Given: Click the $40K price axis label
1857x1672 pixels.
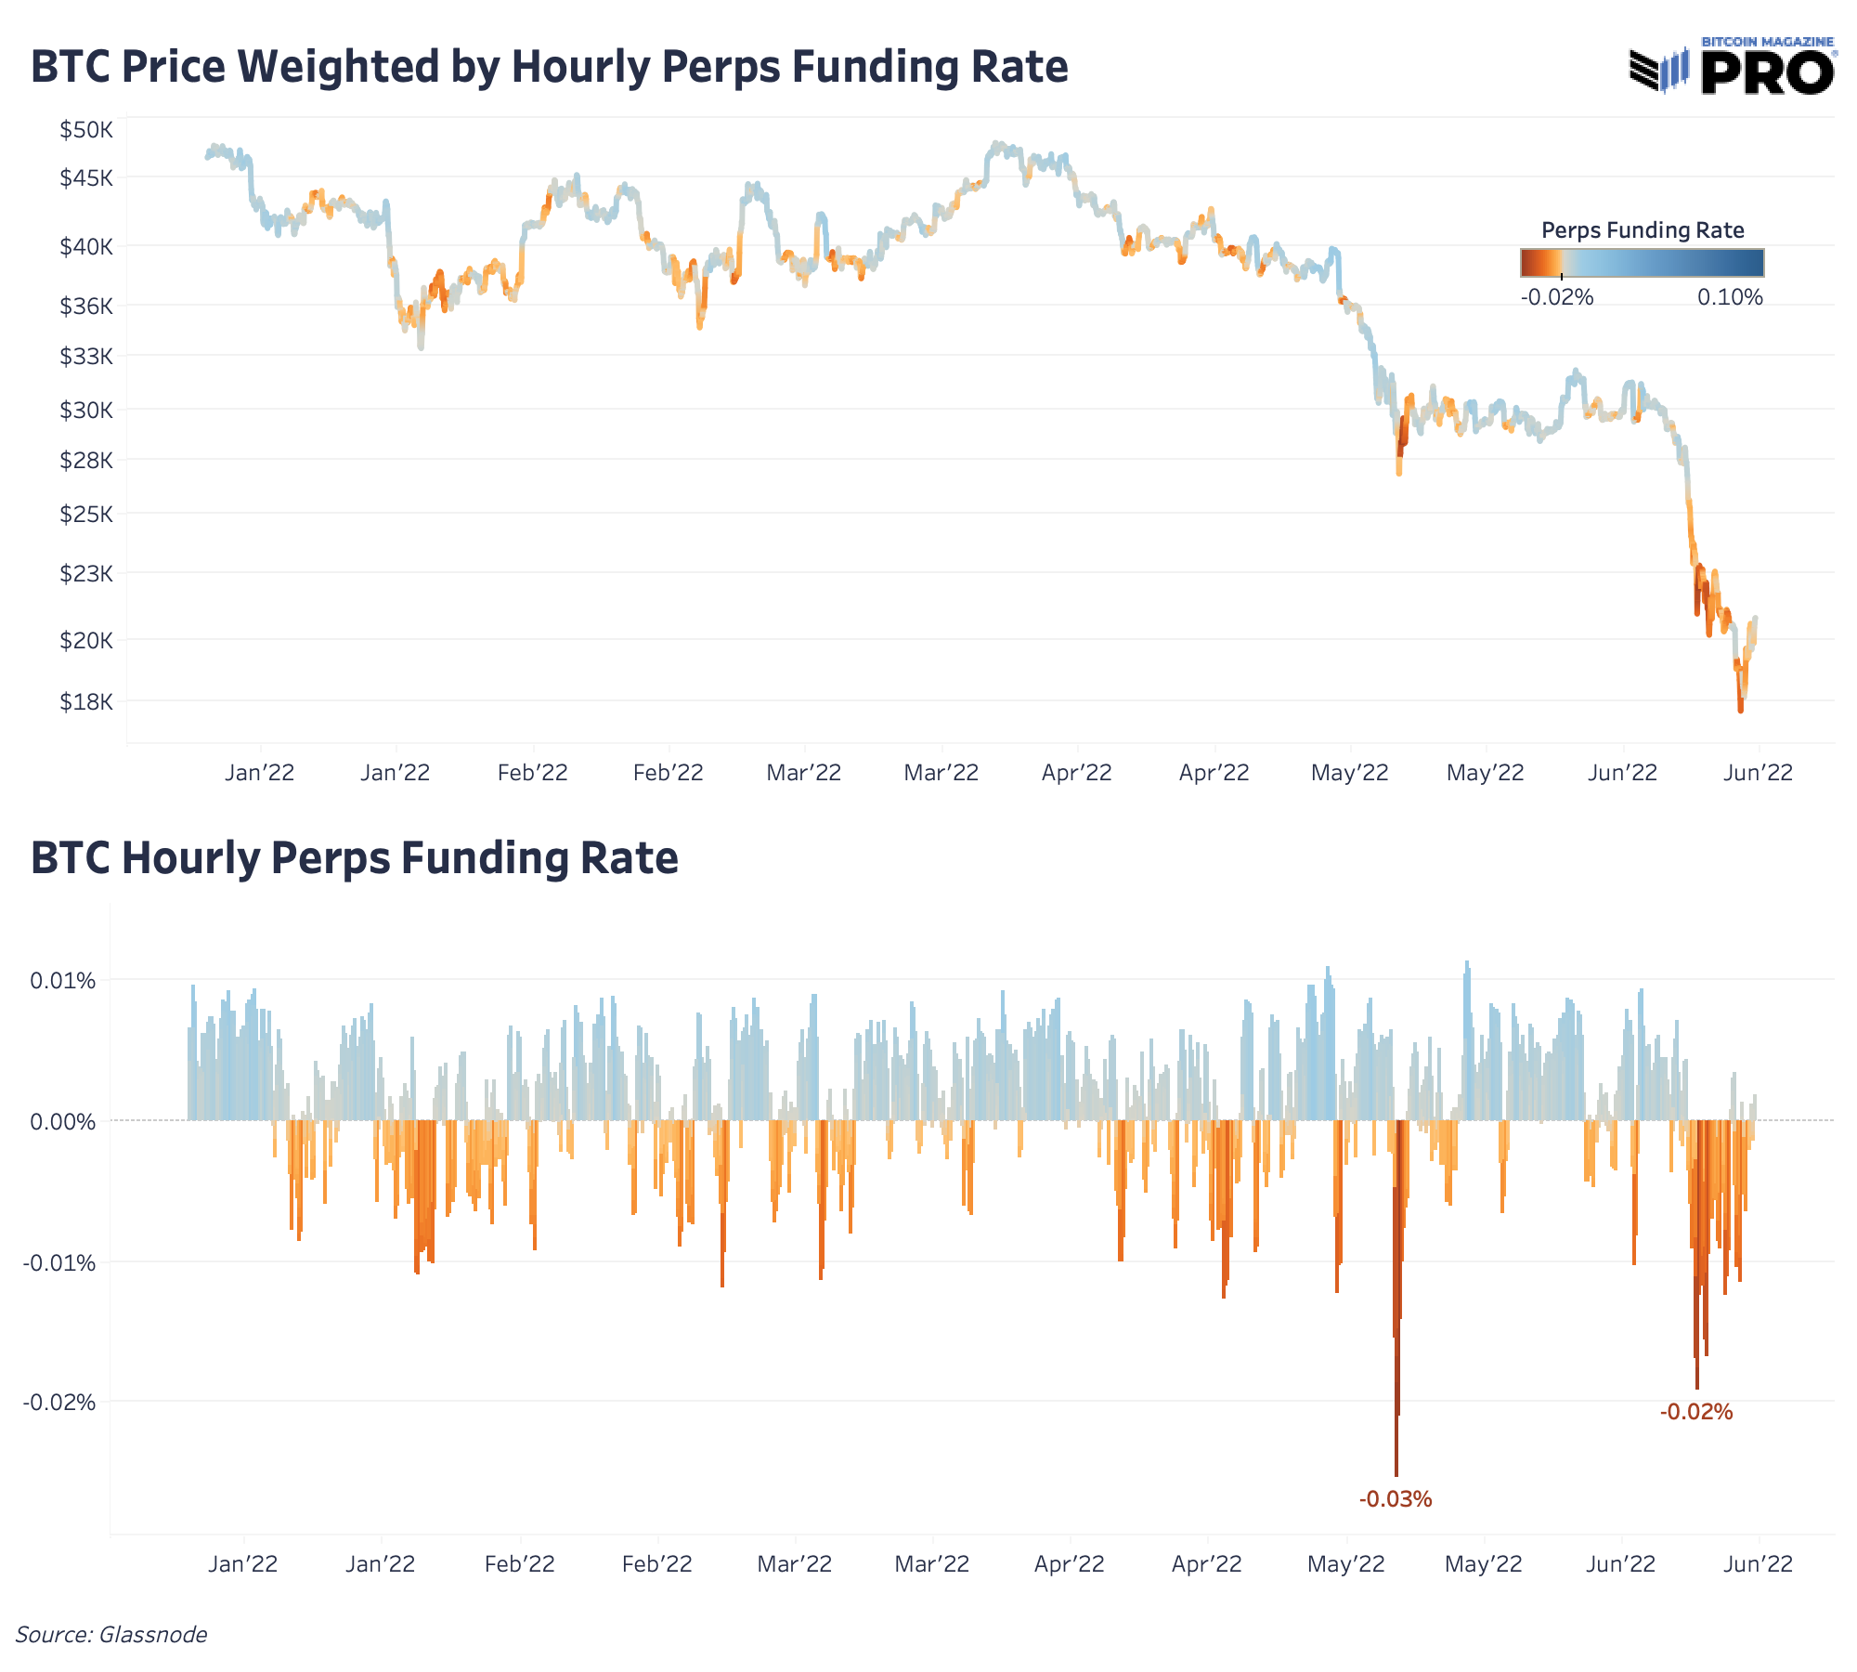Looking at the screenshot, I should coord(86,247).
